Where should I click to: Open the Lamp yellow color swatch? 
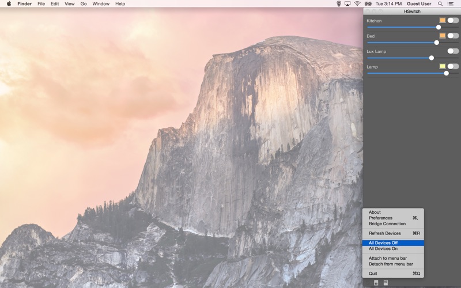[x=442, y=66]
